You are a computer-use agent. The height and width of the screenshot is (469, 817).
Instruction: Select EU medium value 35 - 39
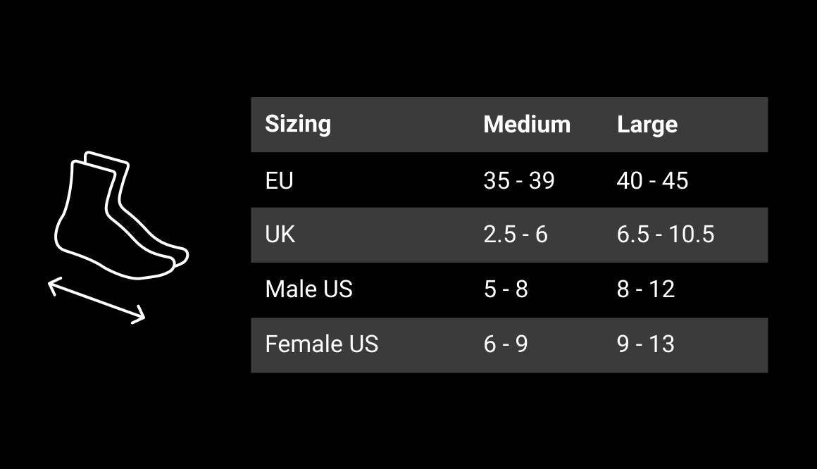tap(519, 181)
